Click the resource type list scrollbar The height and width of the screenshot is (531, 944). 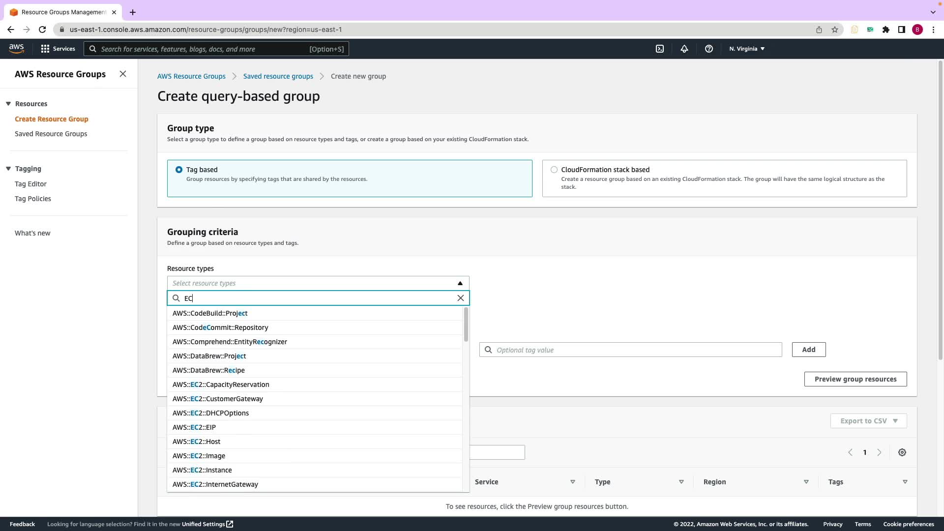[x=466, y=325]
